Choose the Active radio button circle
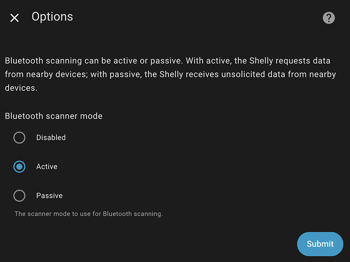Viewport: 350px width, 262px height. tap(19, 166)
